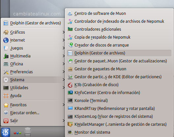
Task: Expand Oficina submenu arrow
Action: pos(64,64)
